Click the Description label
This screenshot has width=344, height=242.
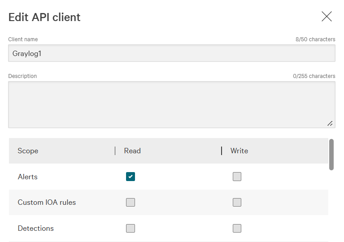click(22, 76)
